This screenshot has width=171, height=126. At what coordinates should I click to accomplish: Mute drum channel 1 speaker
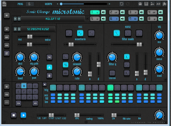coord(103,12)
